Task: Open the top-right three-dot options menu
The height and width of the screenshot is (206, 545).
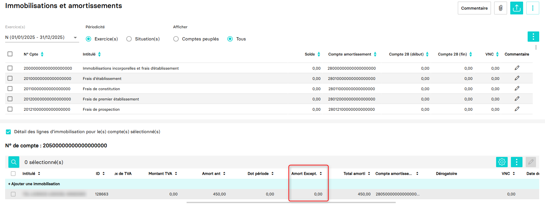Action: (532, 8)
